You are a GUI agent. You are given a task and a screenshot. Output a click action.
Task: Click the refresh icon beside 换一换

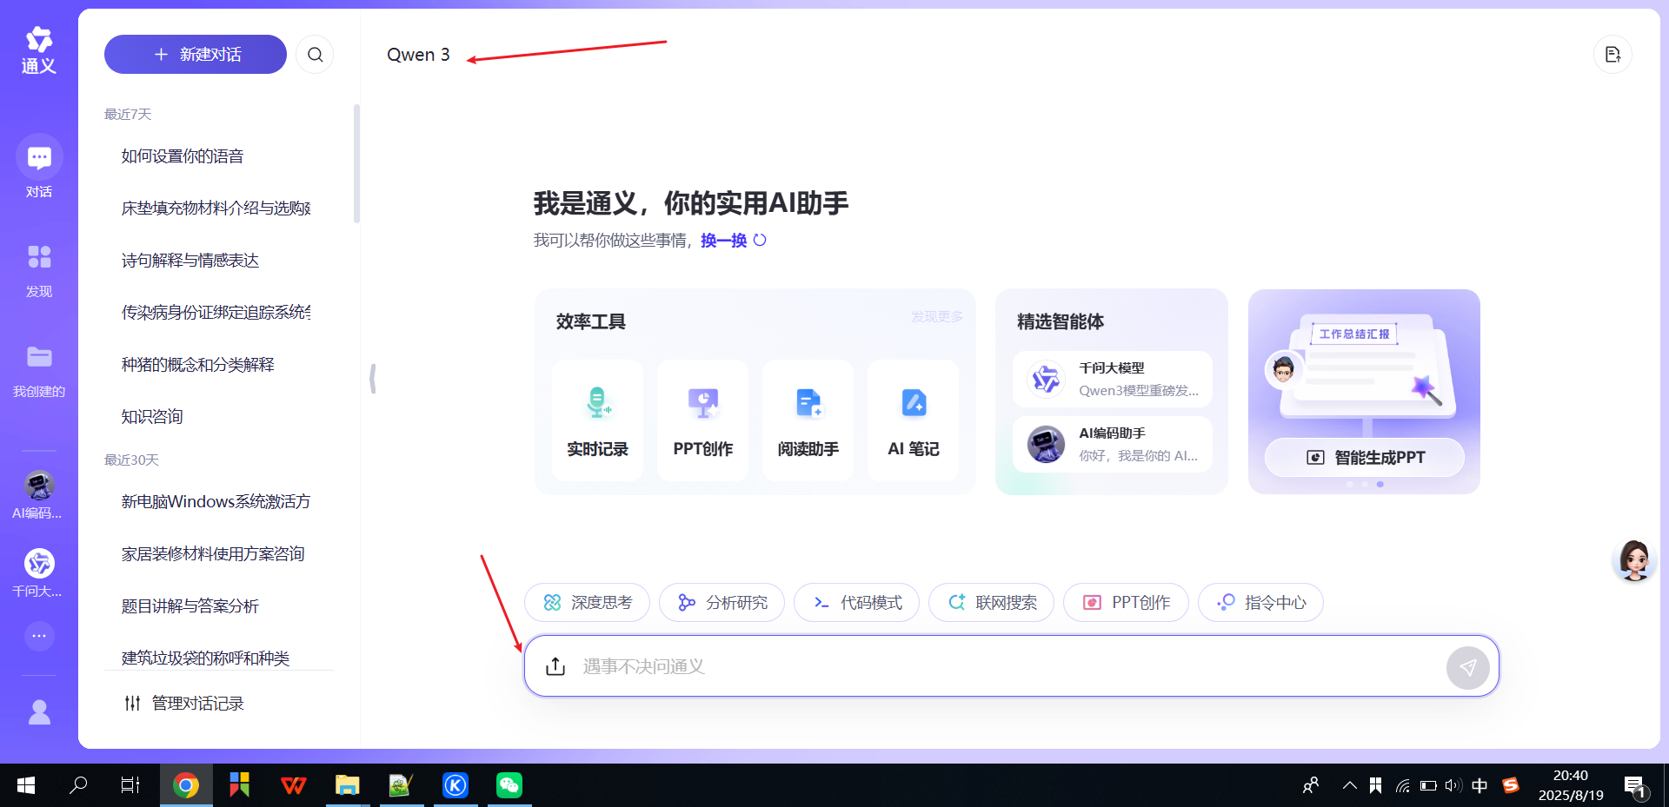[x=760, y=240]
